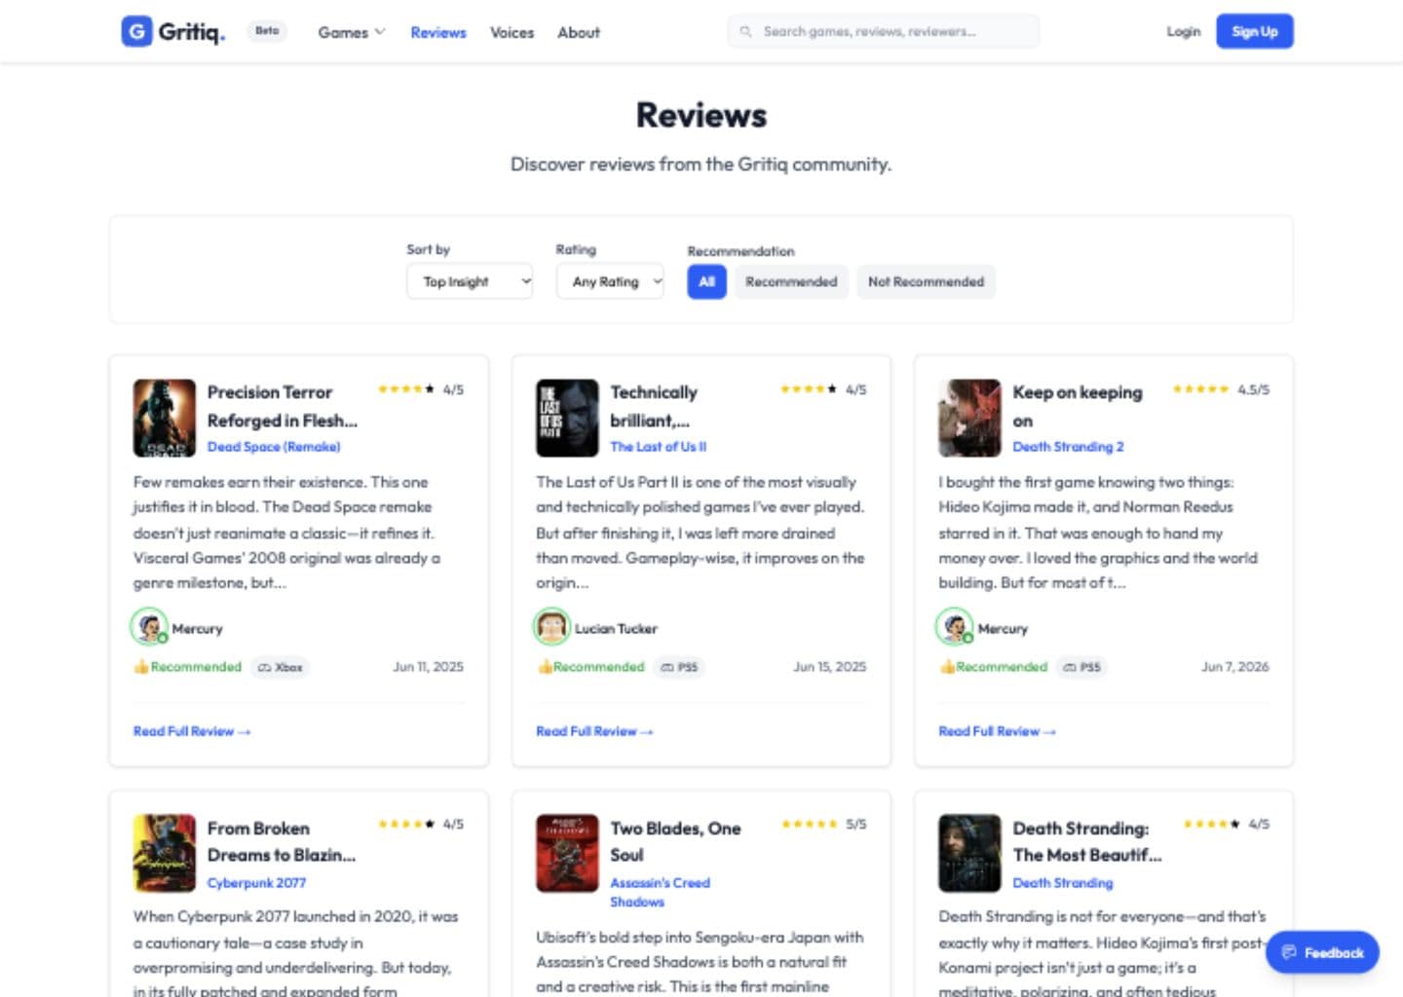Read full review of Precision Terror
The width and height of the screenshot is (1403, 997).
point(192,731)
